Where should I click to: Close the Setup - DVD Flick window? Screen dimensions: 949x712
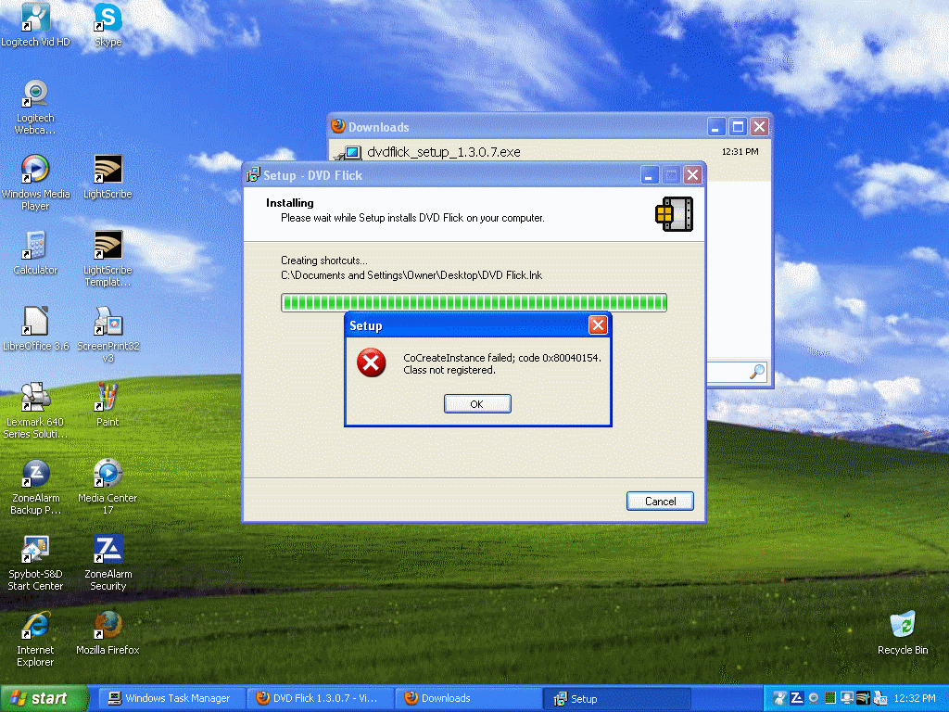(x=692, y=175)
